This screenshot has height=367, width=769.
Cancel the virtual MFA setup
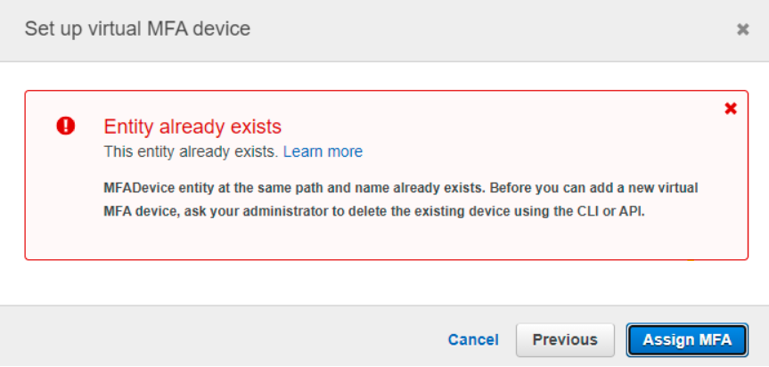tap(473, 339)
